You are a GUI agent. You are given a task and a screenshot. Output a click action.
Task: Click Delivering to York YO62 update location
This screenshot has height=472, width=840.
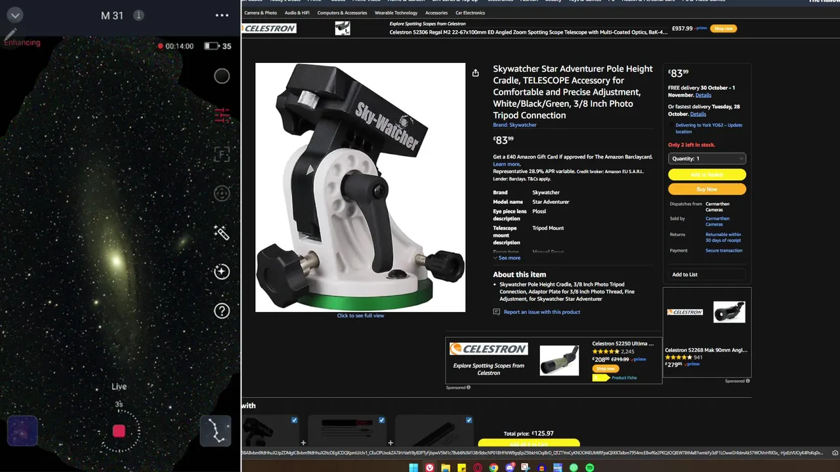point(709,128)
